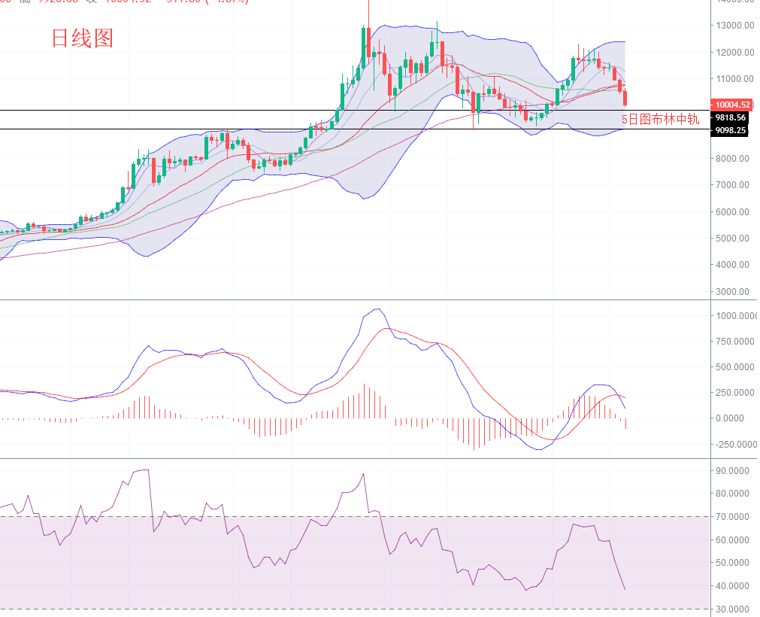
Task: Click the red 日线图 text annotation
Action: 82,39
